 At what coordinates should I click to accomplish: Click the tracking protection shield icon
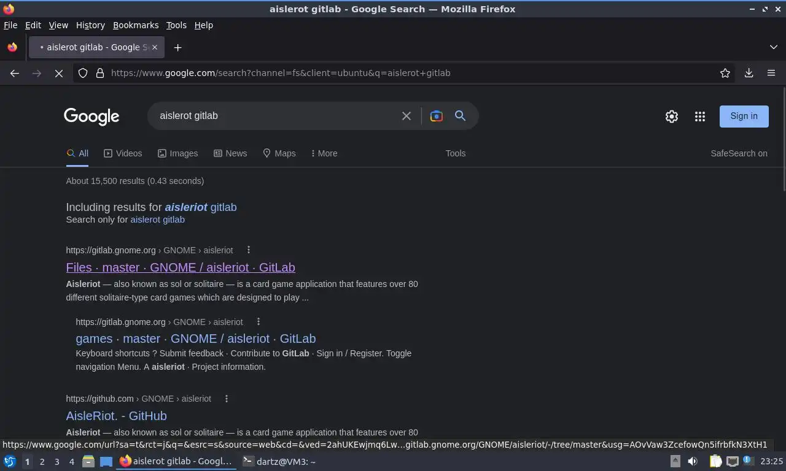coord(83,73)
